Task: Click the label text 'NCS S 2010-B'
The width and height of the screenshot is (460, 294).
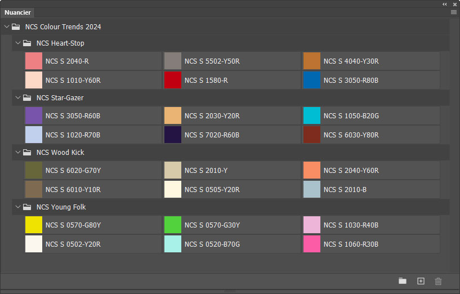Action: (x=345, y=190)
